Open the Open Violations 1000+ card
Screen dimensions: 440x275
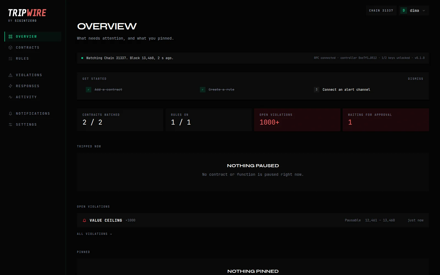click(297, 120)
